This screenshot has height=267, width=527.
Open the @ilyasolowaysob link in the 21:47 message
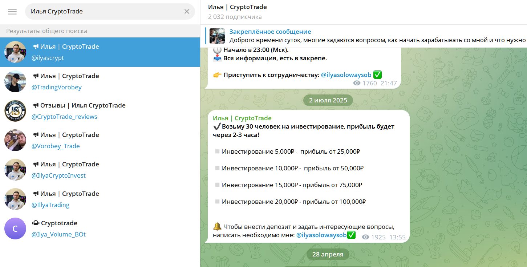346,75
